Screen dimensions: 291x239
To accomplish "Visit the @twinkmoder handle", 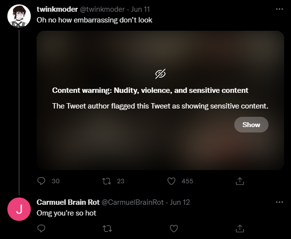I will pyautogui.click(x=102, y=9).
